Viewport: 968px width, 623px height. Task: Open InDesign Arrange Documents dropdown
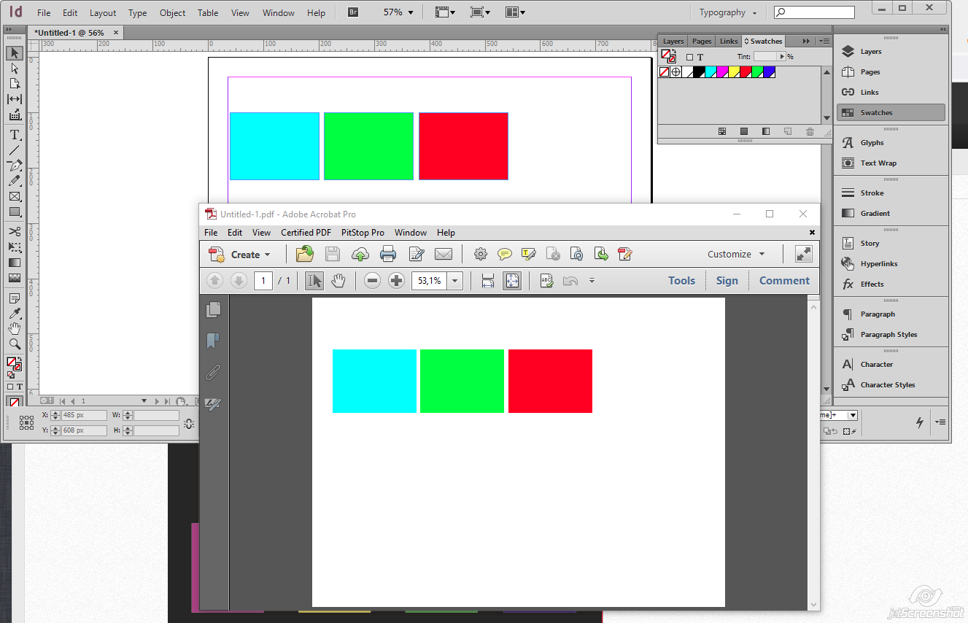[515, 12]
